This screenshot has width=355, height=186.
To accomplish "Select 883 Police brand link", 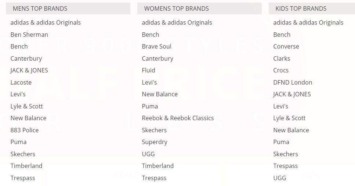I will (25, 130).
